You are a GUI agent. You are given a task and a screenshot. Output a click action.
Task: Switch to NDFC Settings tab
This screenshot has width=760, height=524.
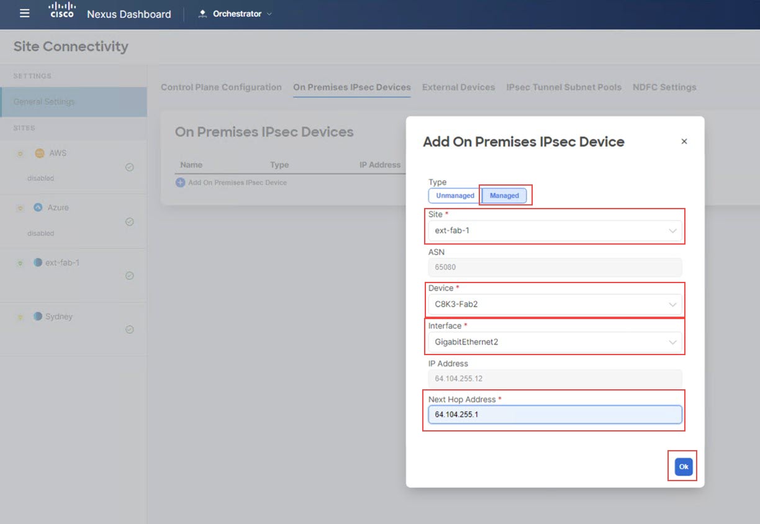pos(664,88)
